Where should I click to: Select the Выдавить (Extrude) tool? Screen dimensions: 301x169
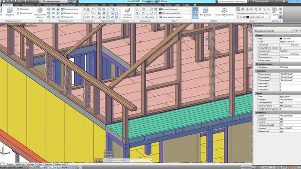point(9,12)
